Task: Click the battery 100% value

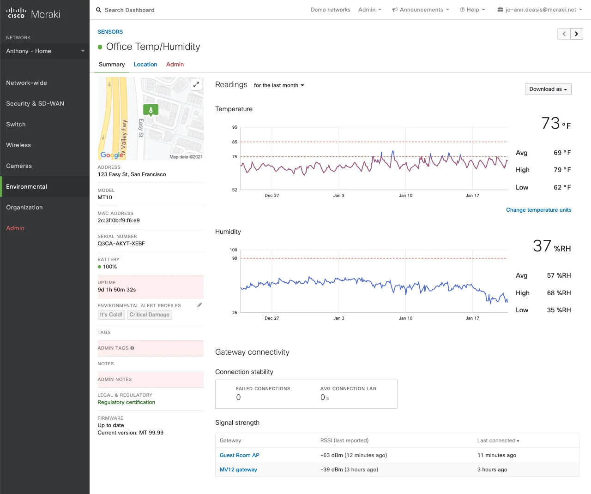Action: click(x=110, y=267)
